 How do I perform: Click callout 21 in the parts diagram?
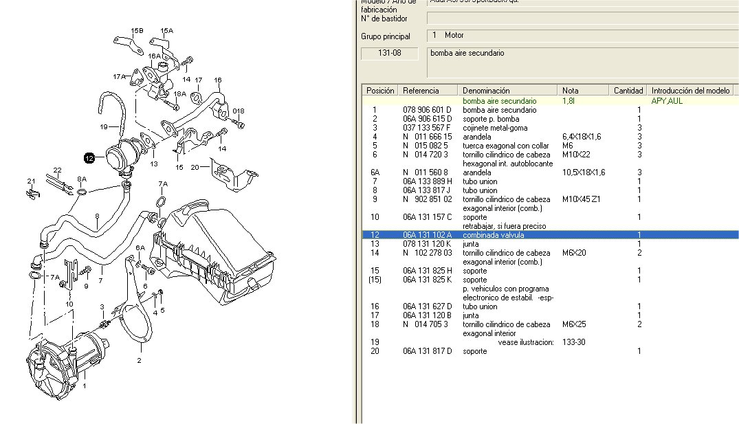tap(31, 181)
